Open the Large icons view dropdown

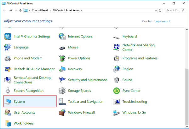(x=162, y=21)
